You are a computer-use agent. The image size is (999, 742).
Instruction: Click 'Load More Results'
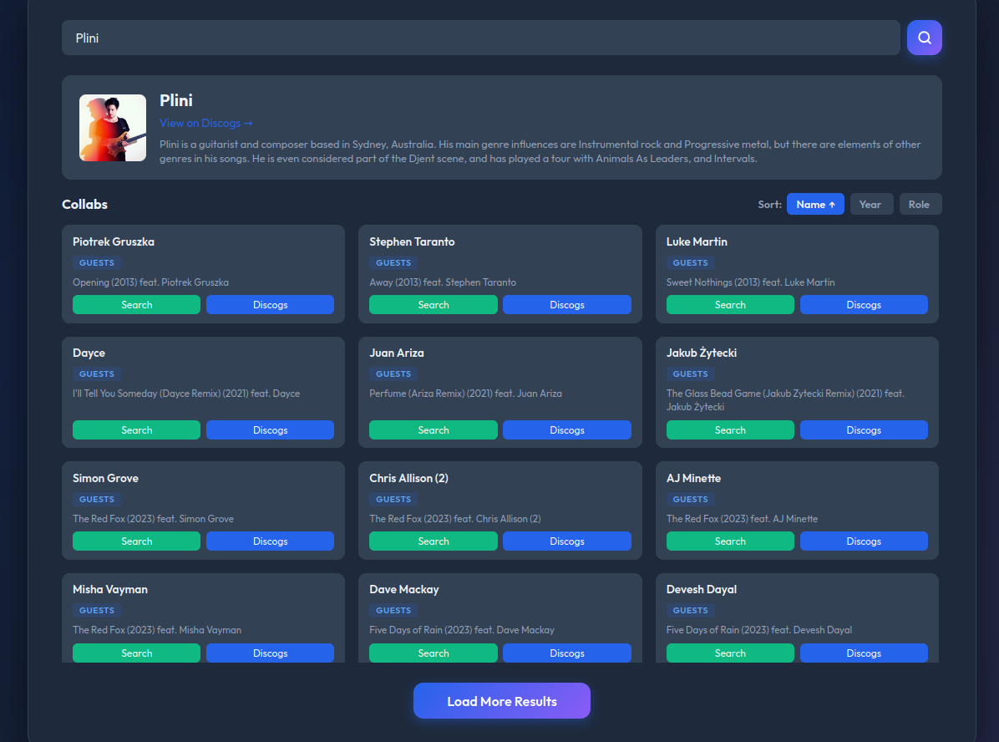501,701
